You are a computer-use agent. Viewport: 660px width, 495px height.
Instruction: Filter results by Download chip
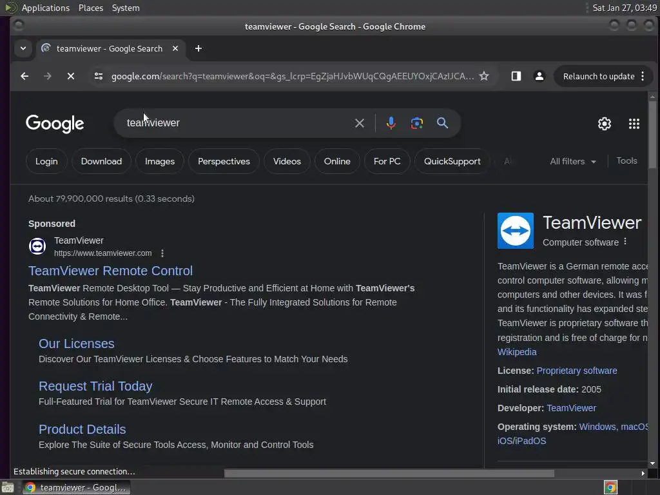pos(101,161)
